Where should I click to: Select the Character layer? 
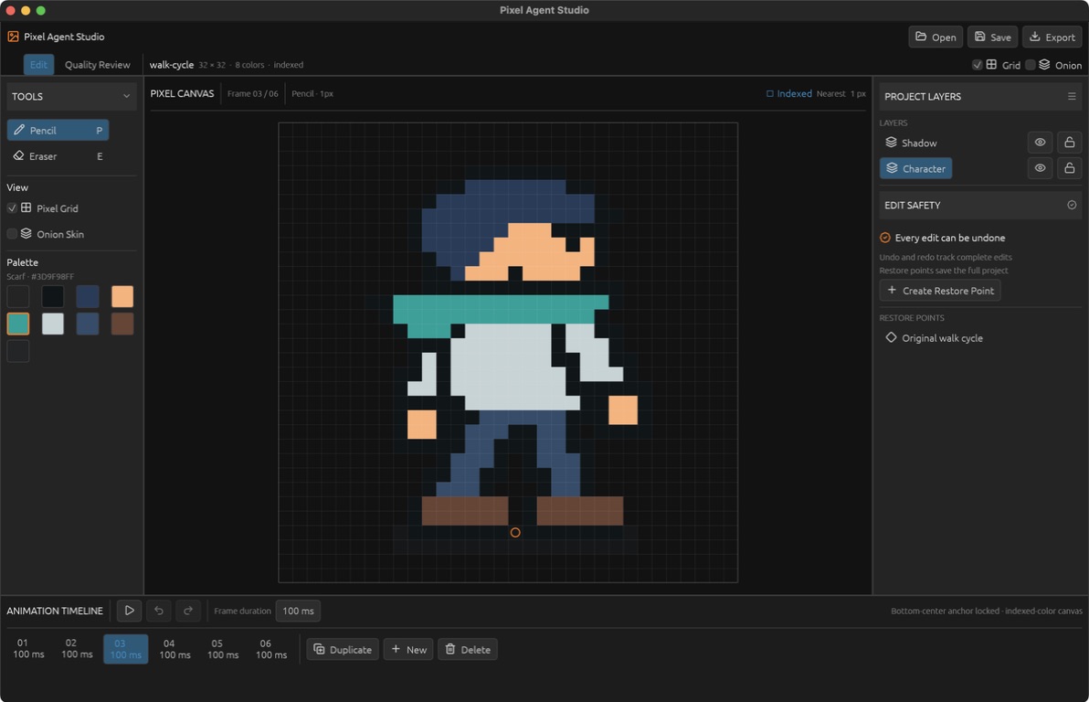tap(915, 168)
